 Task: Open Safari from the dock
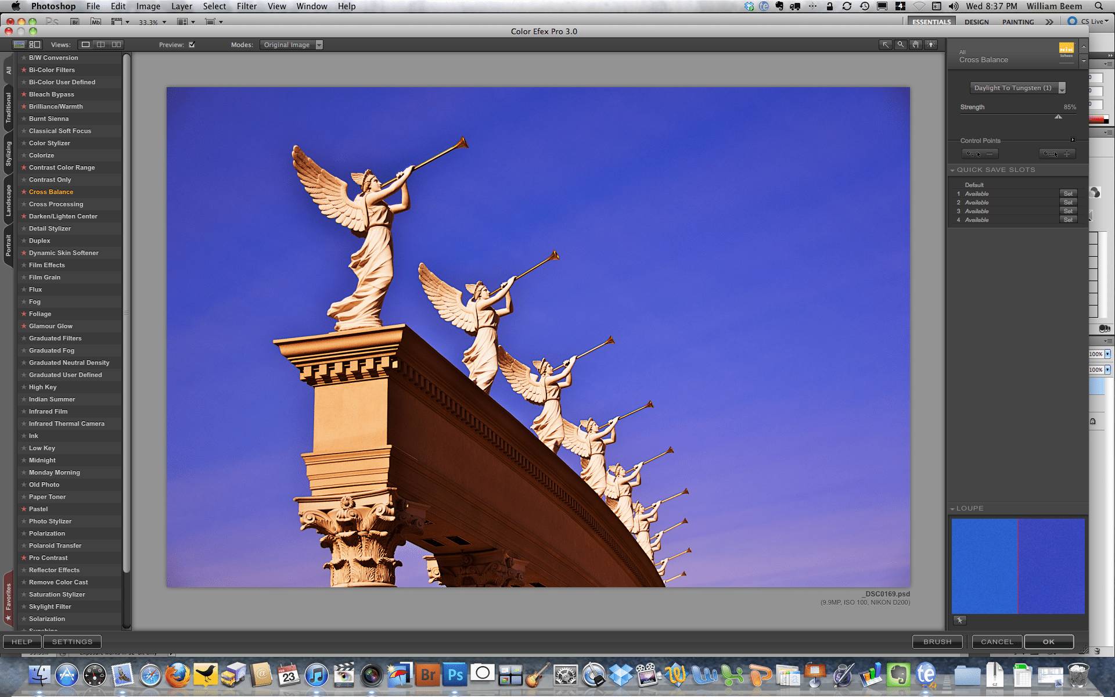pos(150,675)
